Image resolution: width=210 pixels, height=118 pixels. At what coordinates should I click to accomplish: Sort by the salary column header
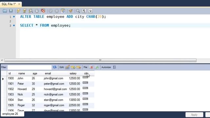[x=75, y=73]
